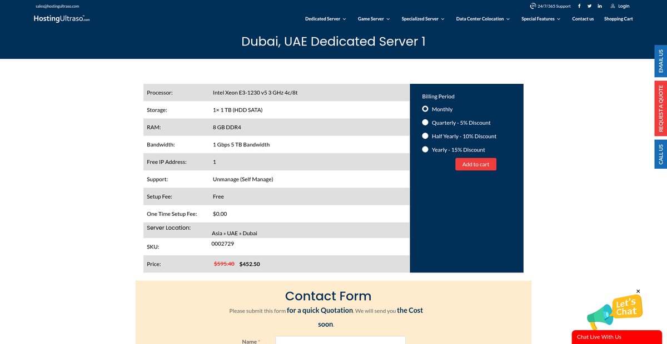
Task: Choose Half Yearly - 10% Discount
Action: coord(425,136)
